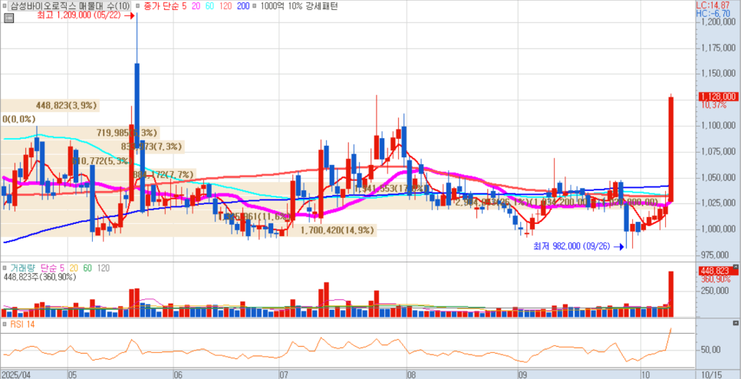Viewport: 741px width, 379px height.
Task: Click the 09 month marker on time axis
Action: click(x=522, y=374)
